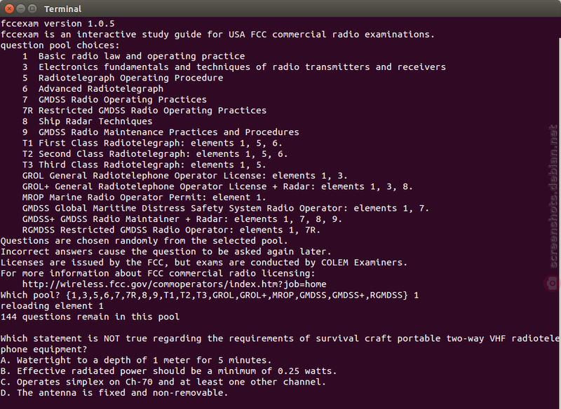Click answer B about effective radiated power
Screen dimensions: 561x409
point(168,371)
